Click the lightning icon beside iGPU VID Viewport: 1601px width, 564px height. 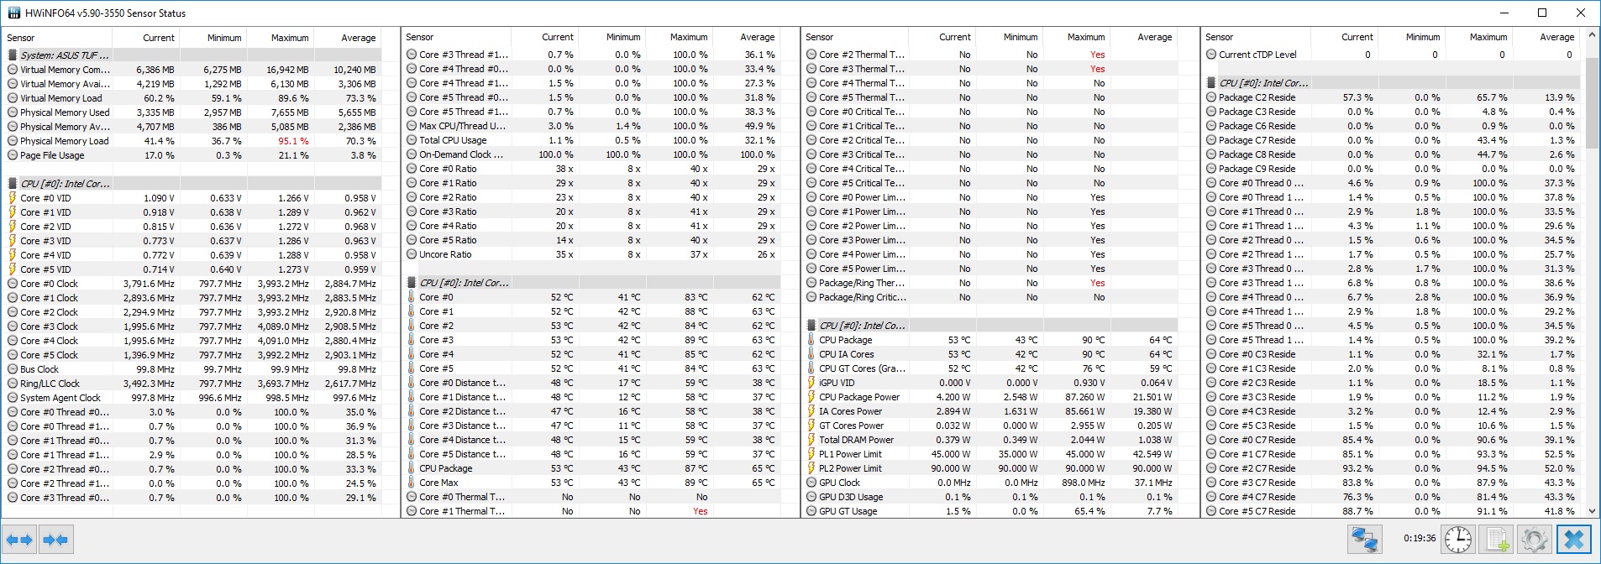click(811, 383)
